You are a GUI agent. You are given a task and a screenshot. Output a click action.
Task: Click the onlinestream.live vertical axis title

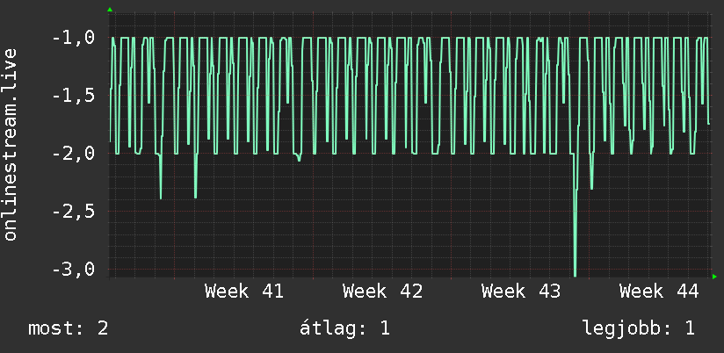pos(11,144)
